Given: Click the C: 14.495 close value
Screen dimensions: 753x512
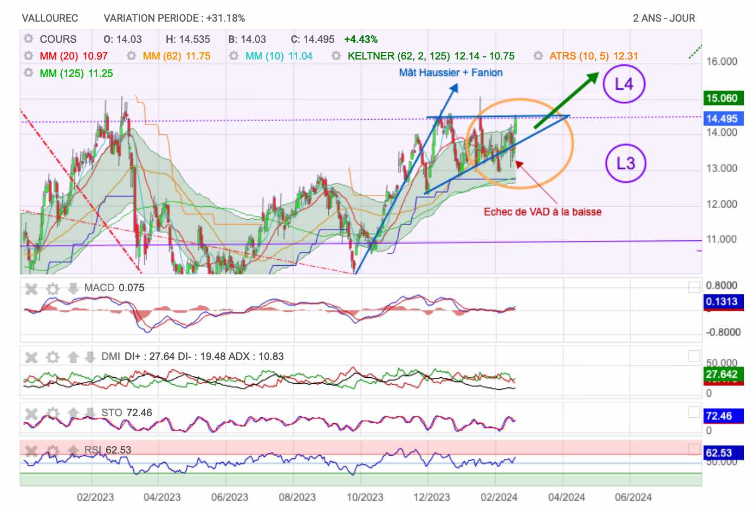Looking at the screenshot, I should click(x=313, y=39).
